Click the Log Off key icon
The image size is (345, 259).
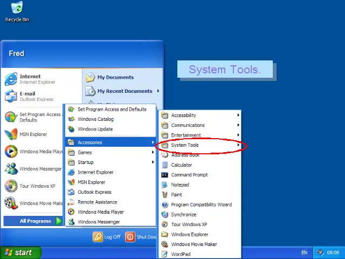[x=98, y=237]
